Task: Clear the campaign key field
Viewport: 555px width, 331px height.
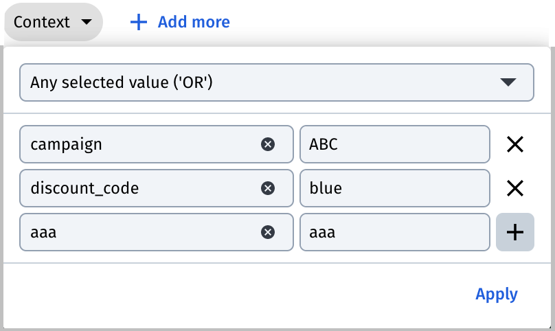Action: click(268, 144)
